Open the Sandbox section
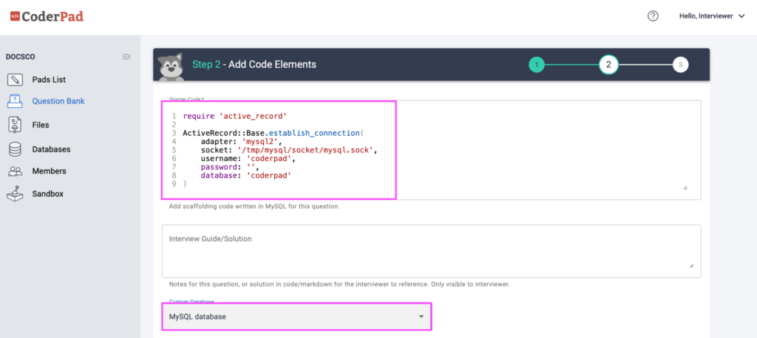 (x=48, y=194)
